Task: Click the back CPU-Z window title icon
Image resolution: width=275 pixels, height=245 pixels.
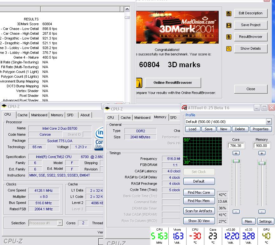Action: click(x=4, y=106)
